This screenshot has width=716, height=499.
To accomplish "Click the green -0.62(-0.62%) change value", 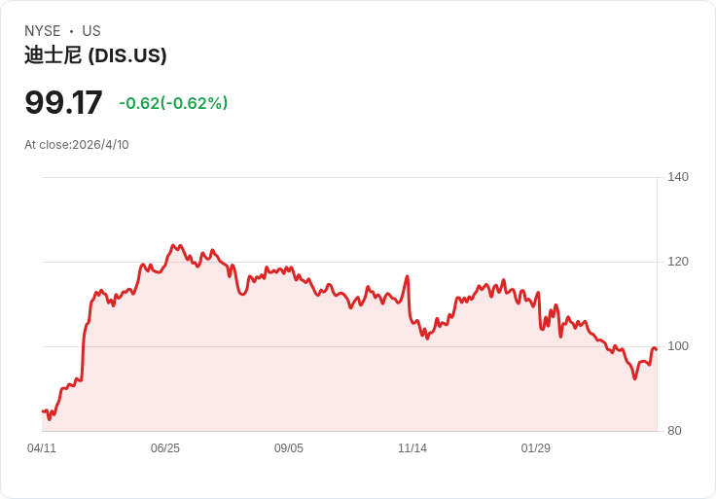I will pyautogui.click(x=173, y=103).
